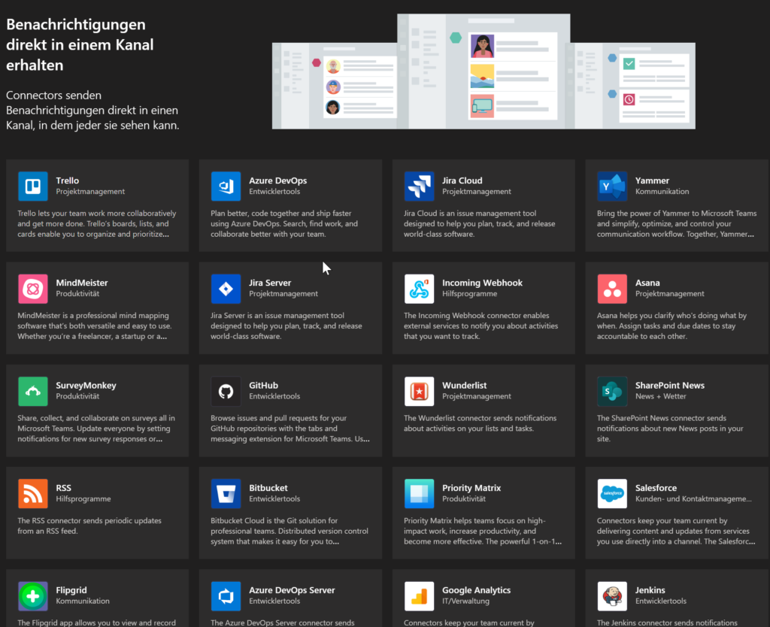Click the Salesforce cloud icon
The image size is (770, 627).
612,493
